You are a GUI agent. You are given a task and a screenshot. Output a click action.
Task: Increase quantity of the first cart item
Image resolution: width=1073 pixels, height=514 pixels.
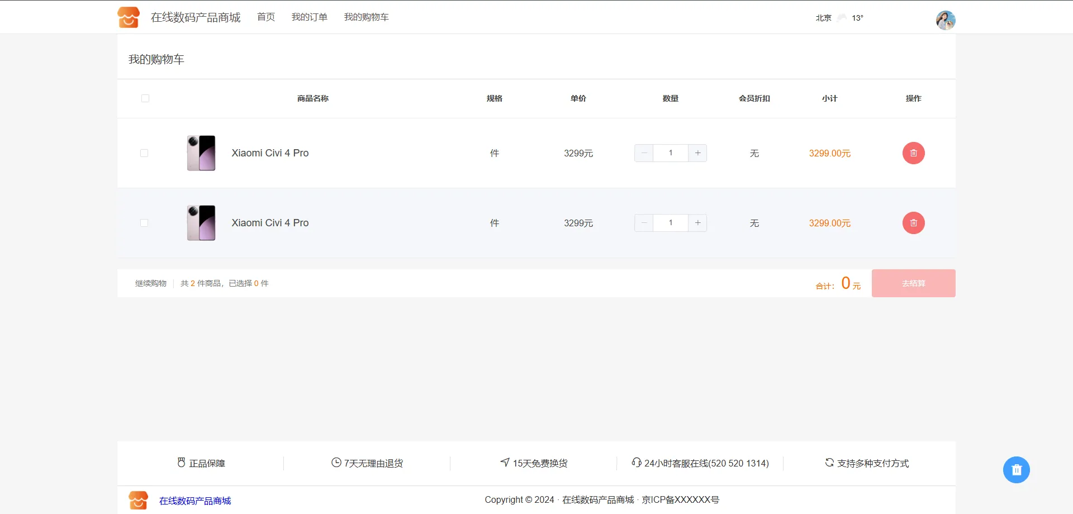click(697, 153)
